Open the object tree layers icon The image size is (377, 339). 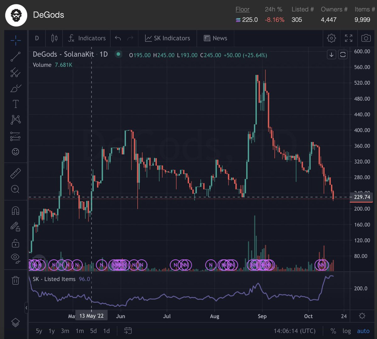pos(15,322)
